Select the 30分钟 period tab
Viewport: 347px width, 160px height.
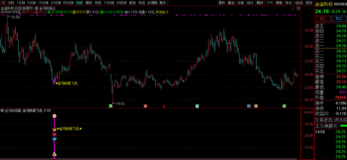(x=56, y=3)
